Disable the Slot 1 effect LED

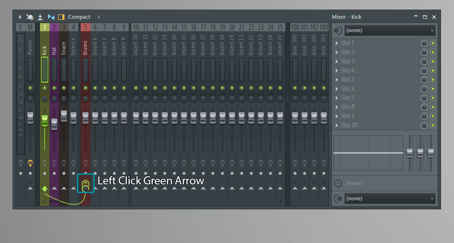pos(433,43)
